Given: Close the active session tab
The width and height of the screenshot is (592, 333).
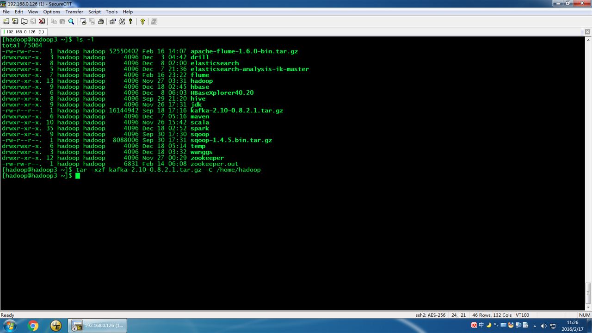Looking at the screenshot, I should (x=587, y=32).
